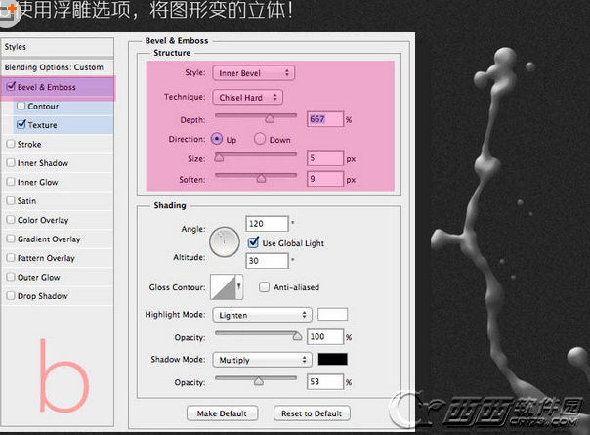Select Blending Options: Custom in the list
This screenshot has width=590, height=435.
click(58, 67)
